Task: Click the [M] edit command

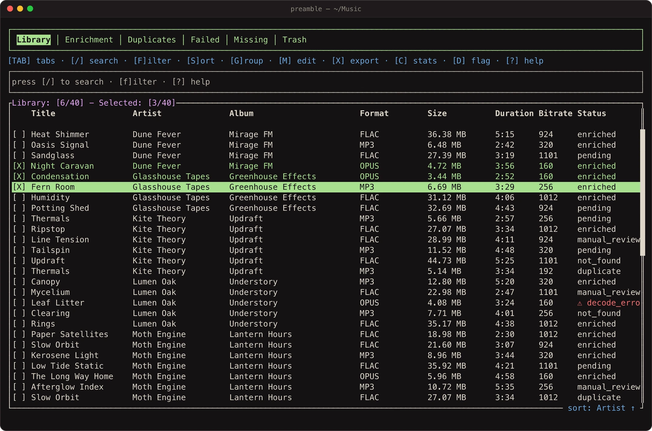Action: 297,61
